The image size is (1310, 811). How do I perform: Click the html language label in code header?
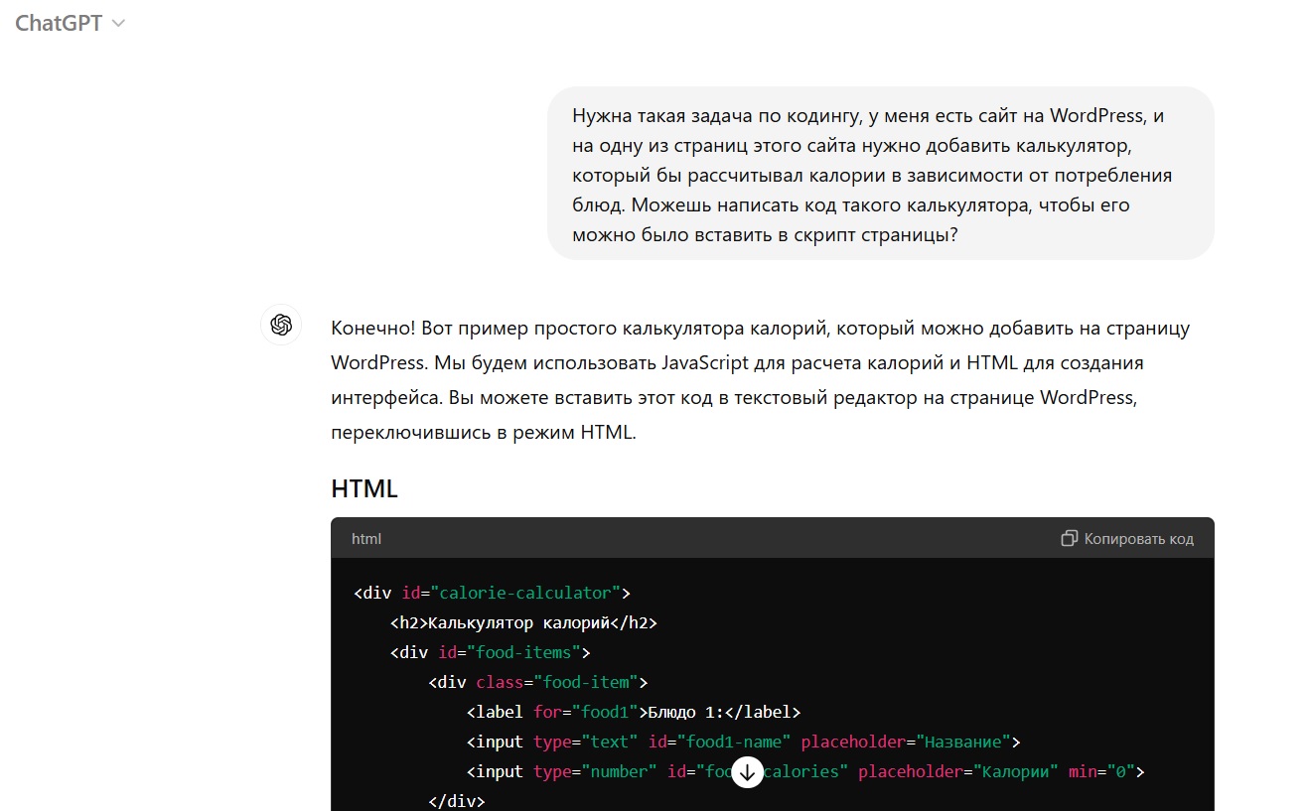[x=366, y=539]
